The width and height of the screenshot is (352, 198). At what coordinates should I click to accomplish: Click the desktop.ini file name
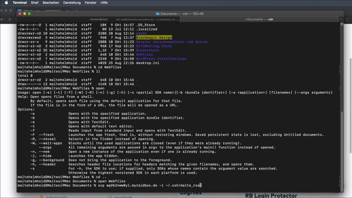pyautogui.click(x=147, y=63)
